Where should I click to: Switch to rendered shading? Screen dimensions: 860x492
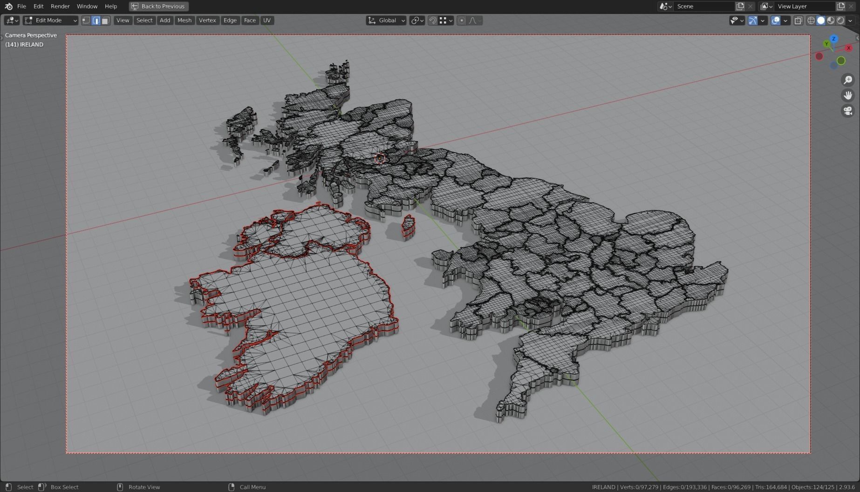840,20
